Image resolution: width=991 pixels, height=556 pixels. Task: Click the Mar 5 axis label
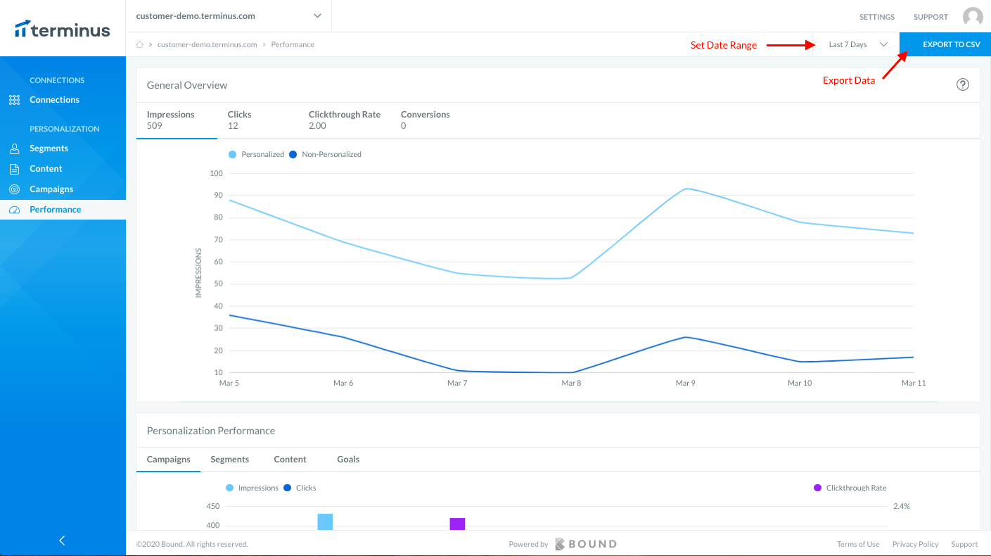(229, 383)
